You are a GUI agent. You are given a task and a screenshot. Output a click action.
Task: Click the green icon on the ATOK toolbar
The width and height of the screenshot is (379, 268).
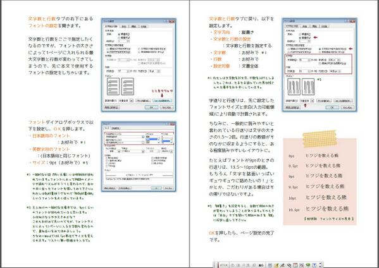(x=308, y=265)
